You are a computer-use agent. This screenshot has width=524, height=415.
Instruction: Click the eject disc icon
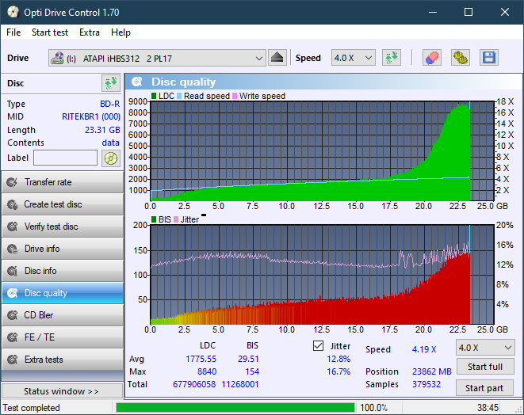click(277, 58)
